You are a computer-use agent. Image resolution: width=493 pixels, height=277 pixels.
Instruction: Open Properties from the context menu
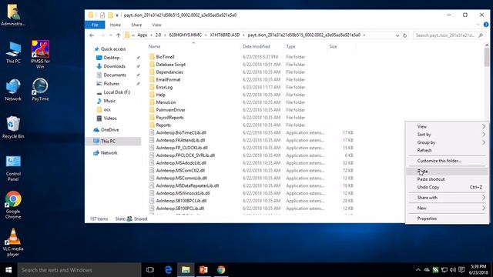pos(447,219)
